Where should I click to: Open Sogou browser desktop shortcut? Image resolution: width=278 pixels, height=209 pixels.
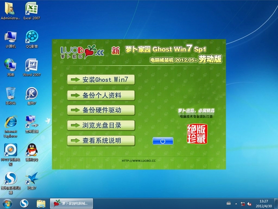[10, 183]
